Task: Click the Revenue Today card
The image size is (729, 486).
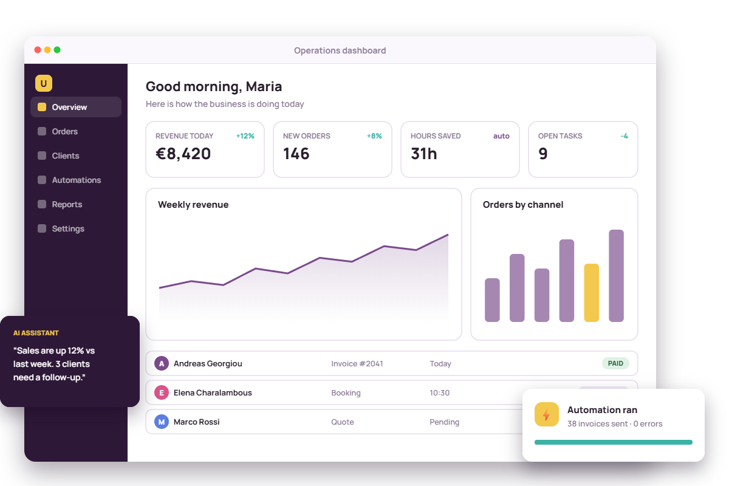Action: 205,149
